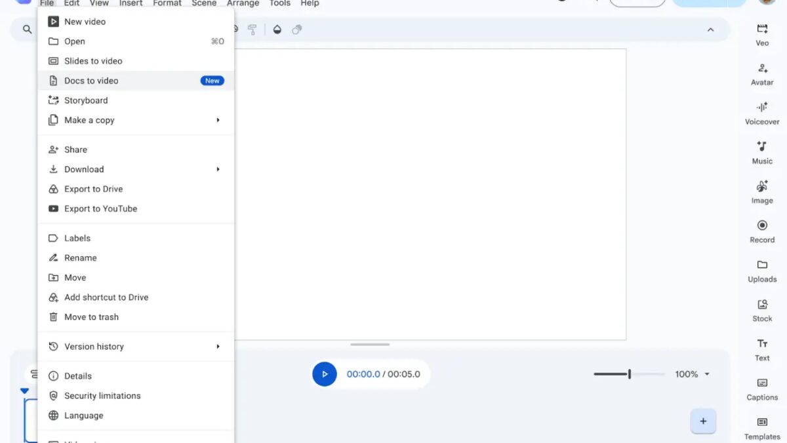Open the Edit menu
Viewport: 787px width, 443px height.
click(x=71, y=3)
